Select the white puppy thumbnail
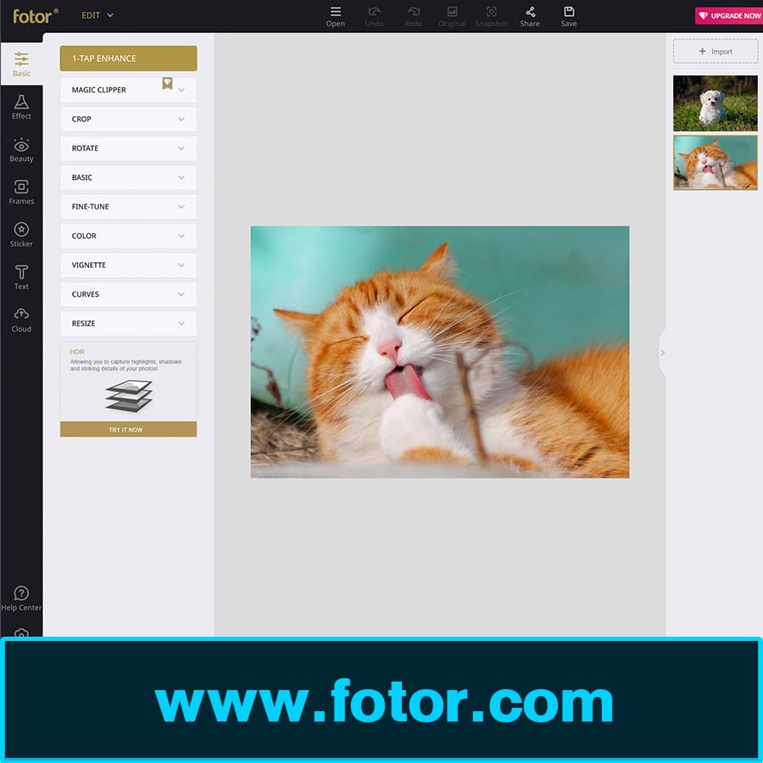 click(716, 103)
